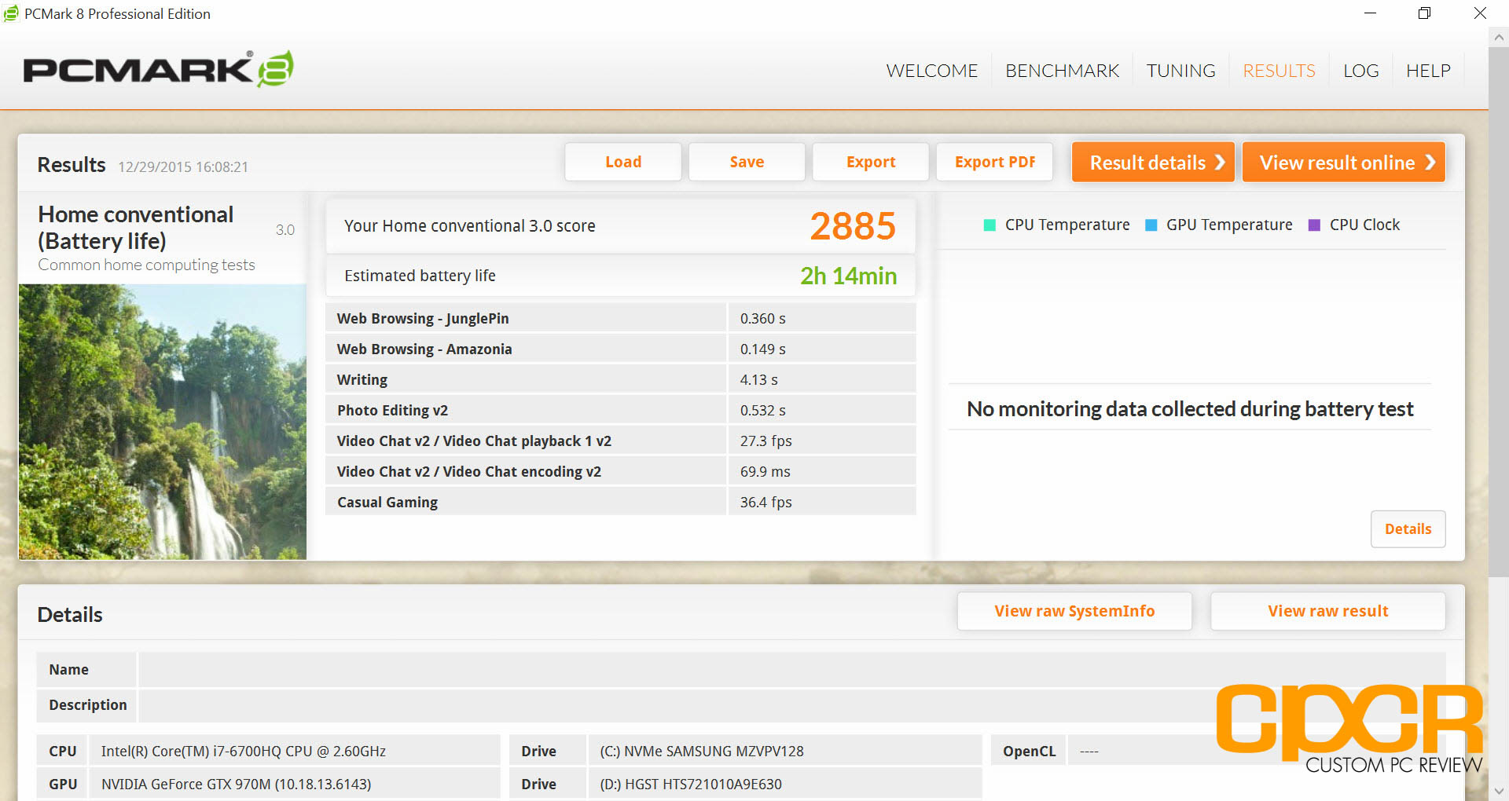The width and height of the screenshot is (1509, 801).
Task: Select the Photo Editing v2 row
Action: (621, 410)
